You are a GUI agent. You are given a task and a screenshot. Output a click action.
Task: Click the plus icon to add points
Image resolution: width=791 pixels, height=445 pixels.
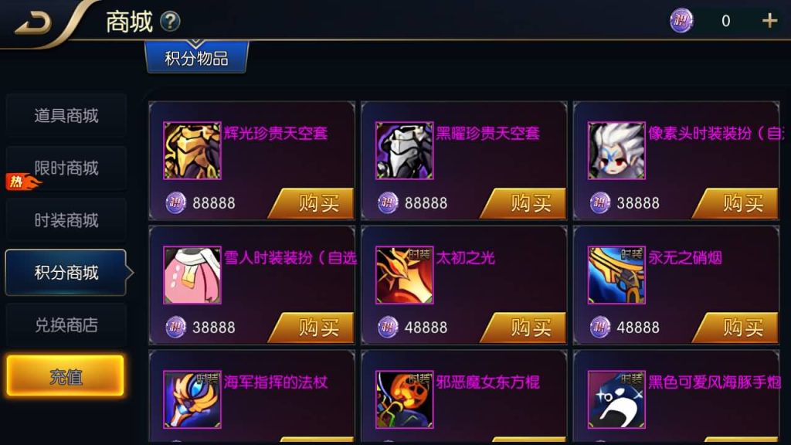tap(769, 21)
